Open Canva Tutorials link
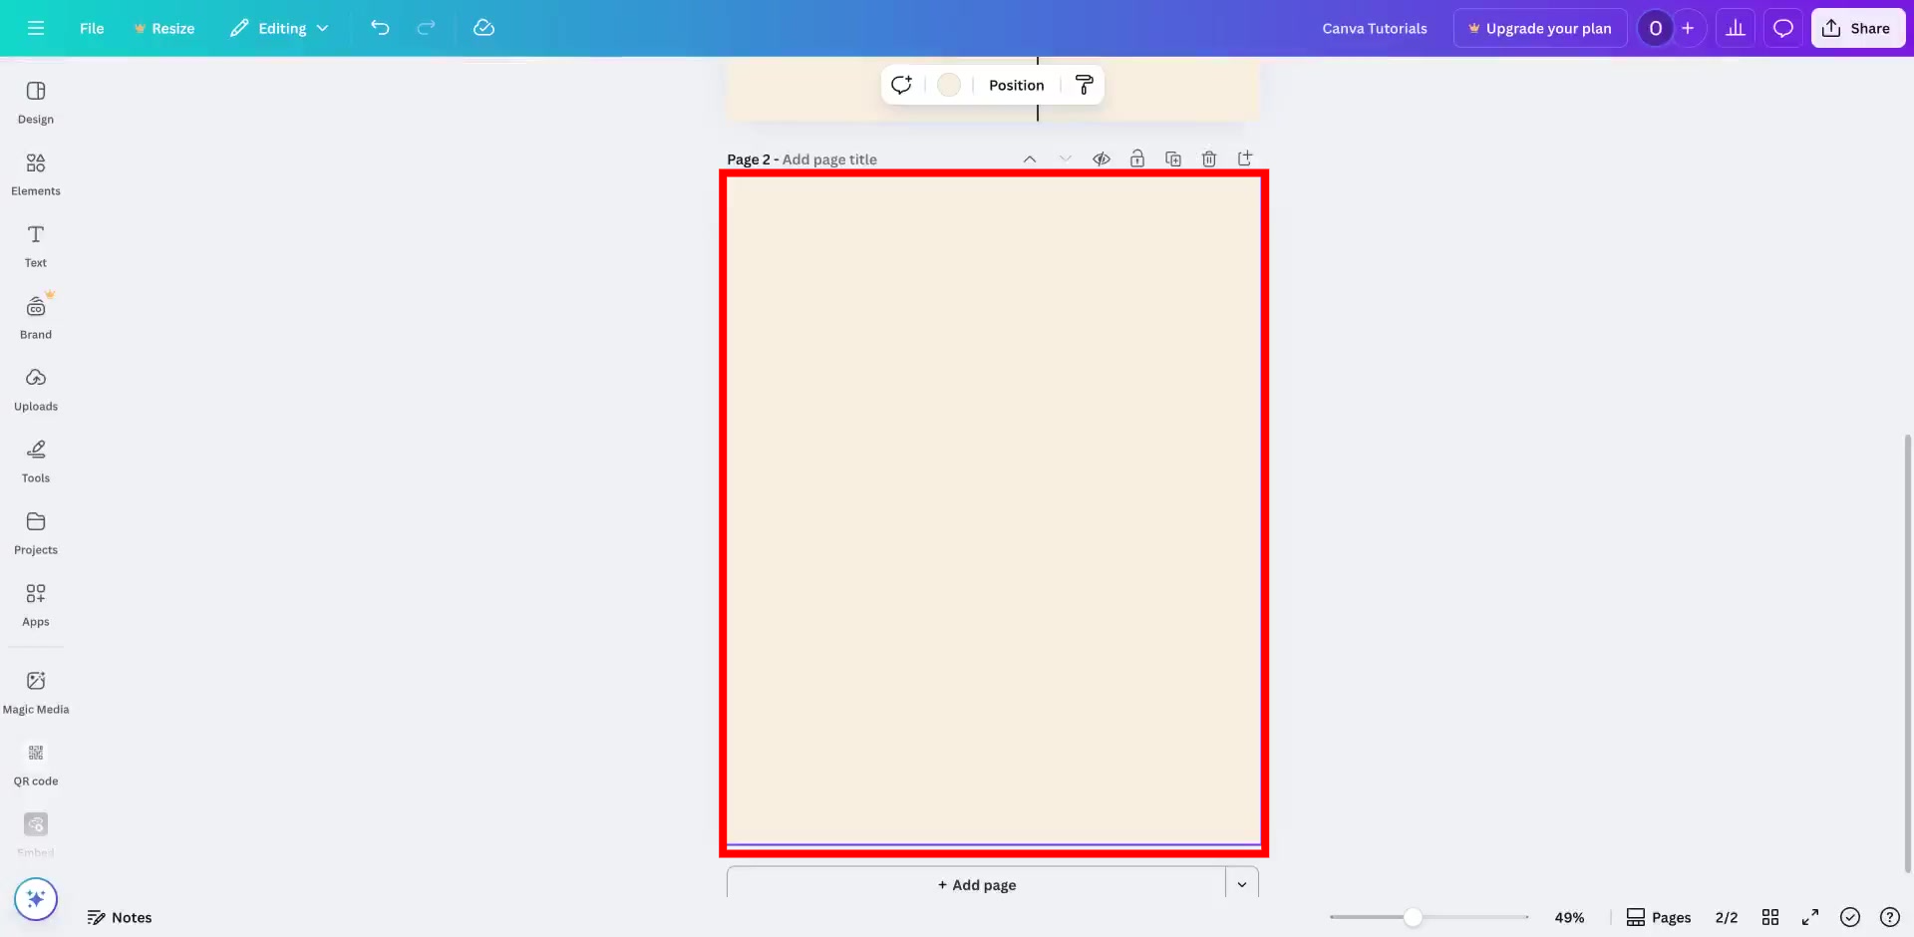 pos(1375,28)
